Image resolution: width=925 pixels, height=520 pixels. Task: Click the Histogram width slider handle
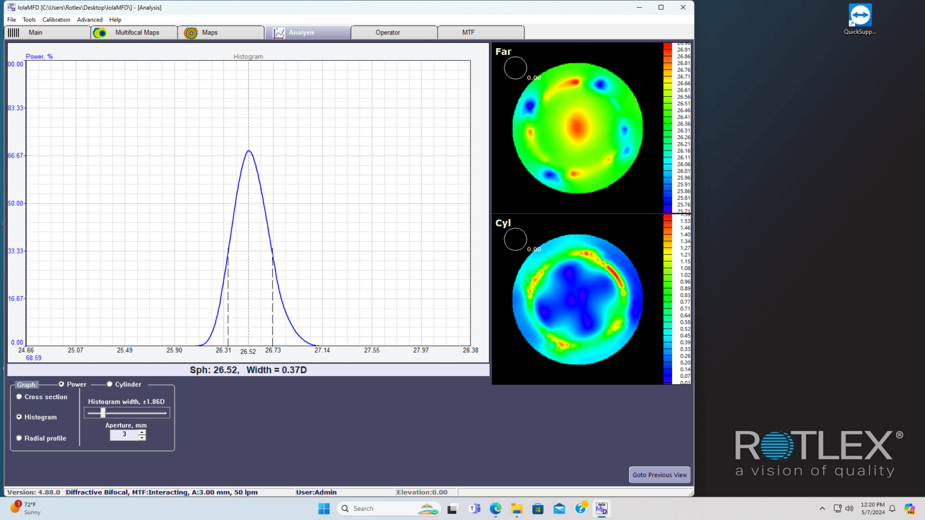(x=103, y=413)
